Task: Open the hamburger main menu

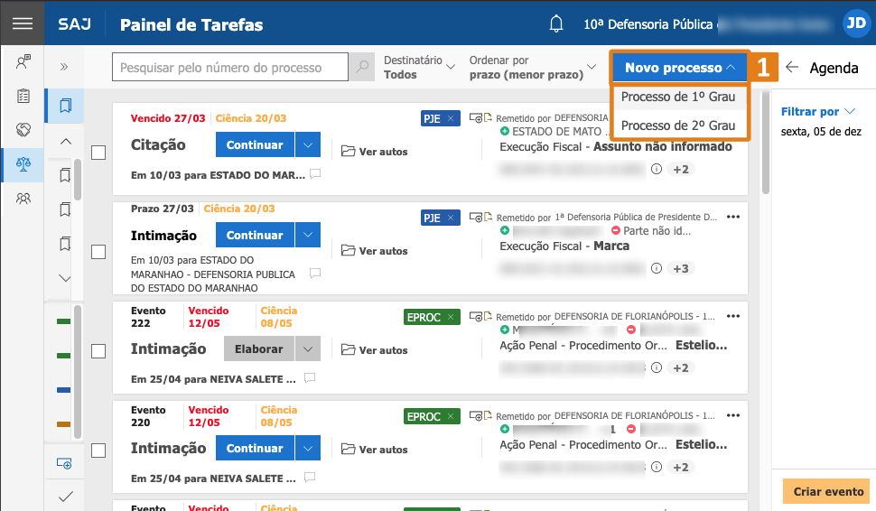Action: (23, 23)
